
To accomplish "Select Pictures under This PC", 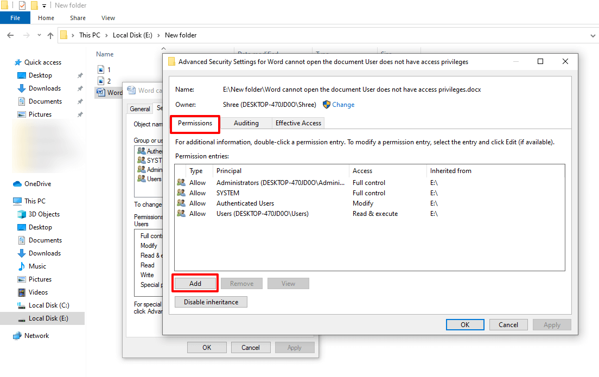I will tap(40, 279).
